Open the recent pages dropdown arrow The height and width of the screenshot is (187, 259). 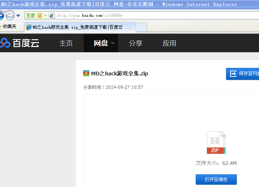pos(18,16)
